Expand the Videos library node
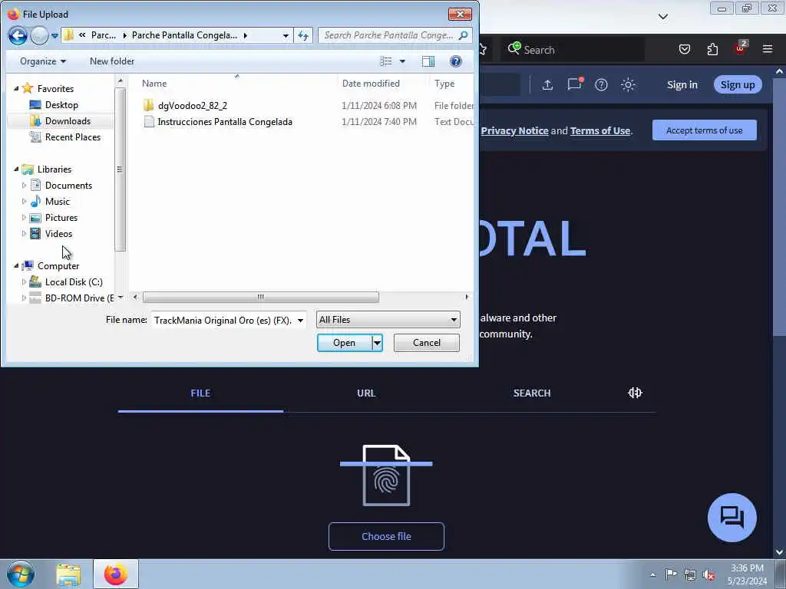The image size is (786, 589). point(24,233)
